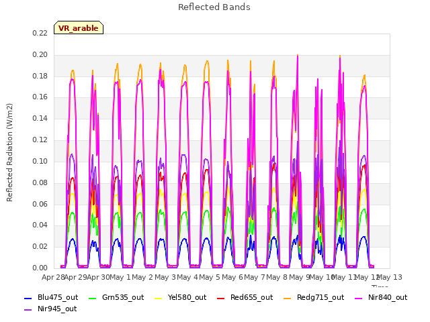
Task: Click the May 5 x-axis date label
Action: [210, 277]
